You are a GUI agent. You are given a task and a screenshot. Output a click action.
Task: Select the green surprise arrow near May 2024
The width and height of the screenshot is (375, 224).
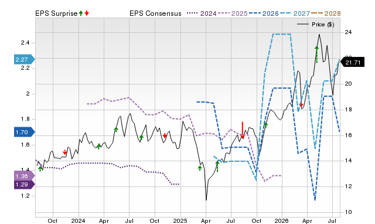(x=116, y=130)
